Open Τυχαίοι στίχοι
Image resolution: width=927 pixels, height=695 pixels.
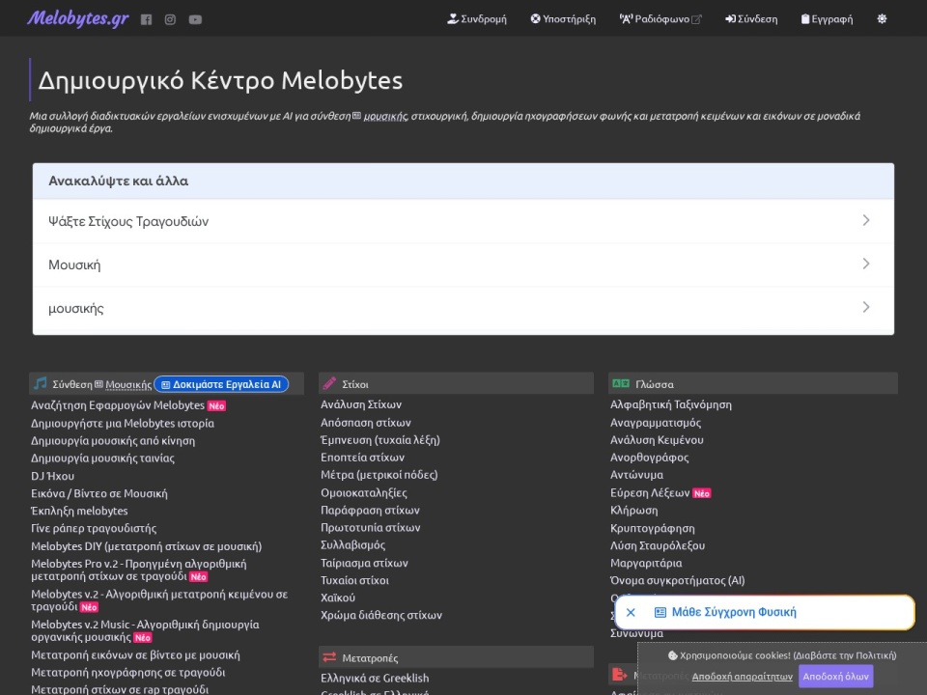pyautogui.click(x=354, y=580)
